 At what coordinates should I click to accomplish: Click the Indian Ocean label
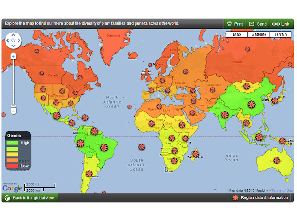point(231,158)
